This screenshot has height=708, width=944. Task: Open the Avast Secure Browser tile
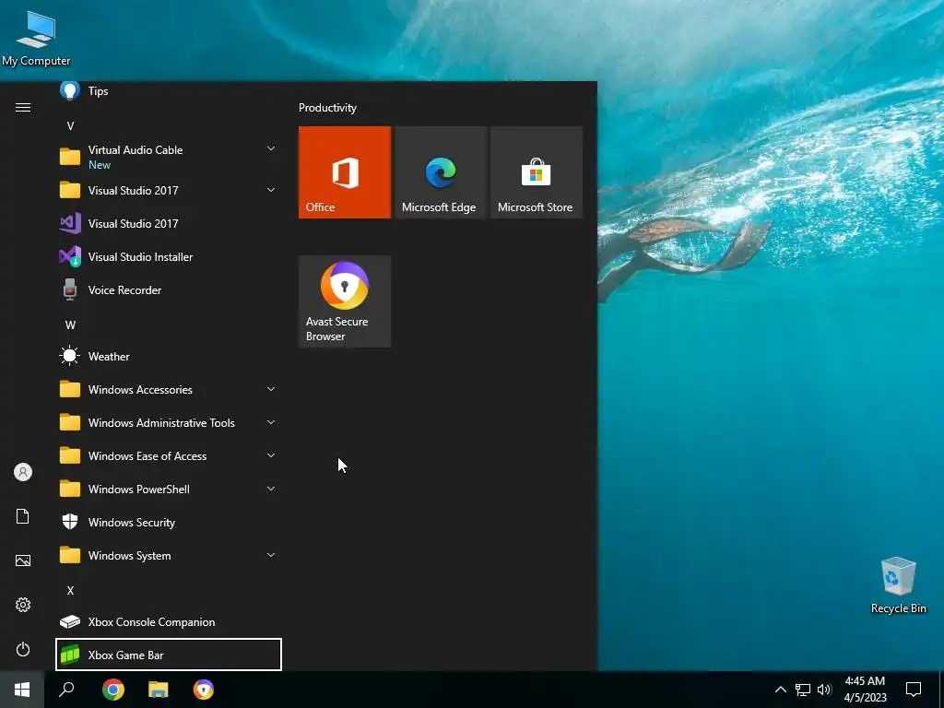coord(345,301)
